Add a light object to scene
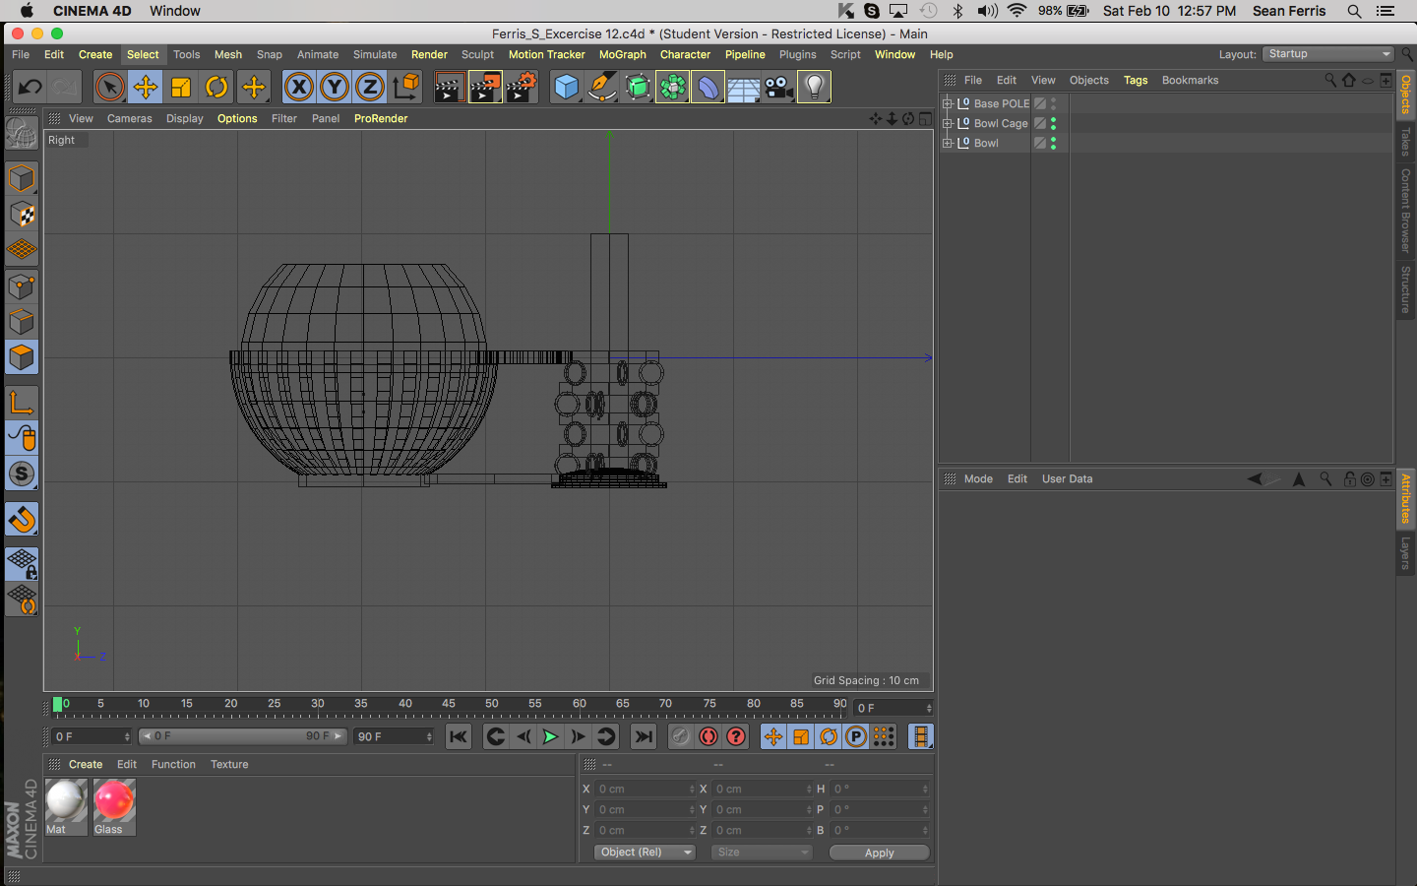The height and width of the screenshot is (886, 1417). click(814, 88)
